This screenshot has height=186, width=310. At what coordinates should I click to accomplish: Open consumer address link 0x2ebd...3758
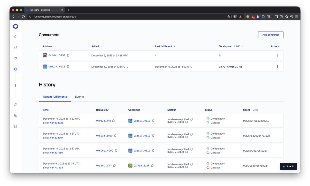[x=57, y=55]
